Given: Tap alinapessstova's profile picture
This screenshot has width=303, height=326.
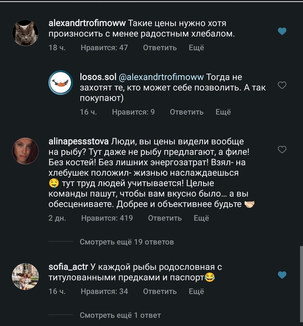Looking at the screenshot, I should 26,151.
